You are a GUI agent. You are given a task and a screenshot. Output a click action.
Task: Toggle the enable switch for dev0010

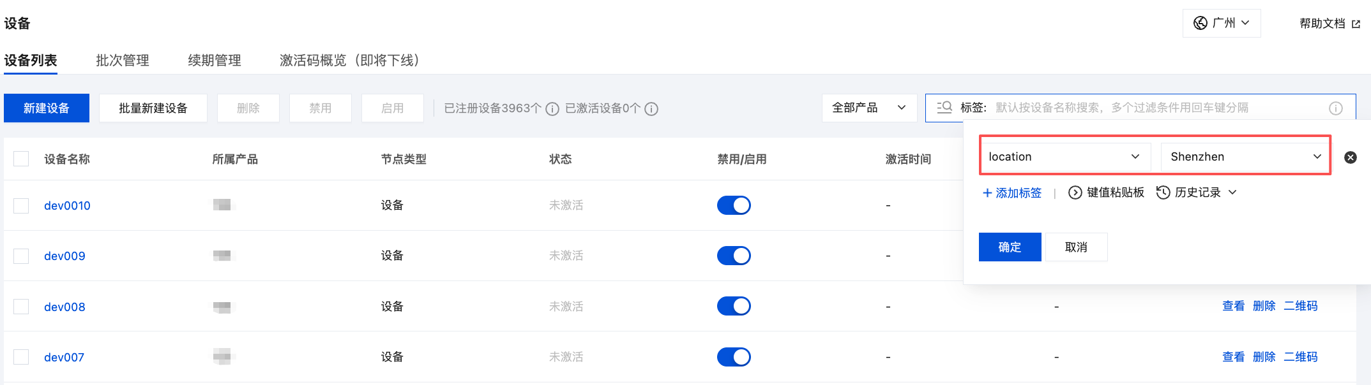[x=734, y=205]
